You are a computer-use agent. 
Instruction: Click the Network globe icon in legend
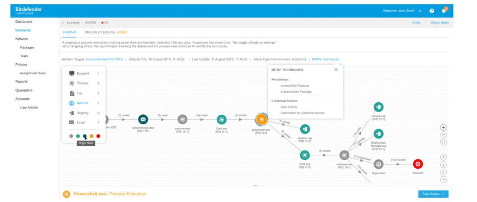[72, 103]
